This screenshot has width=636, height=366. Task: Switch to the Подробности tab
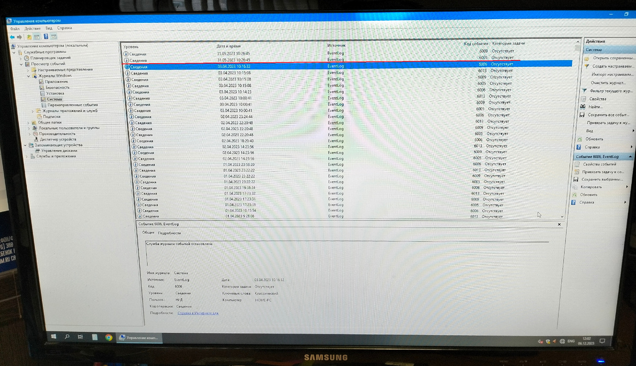point(169,233)
